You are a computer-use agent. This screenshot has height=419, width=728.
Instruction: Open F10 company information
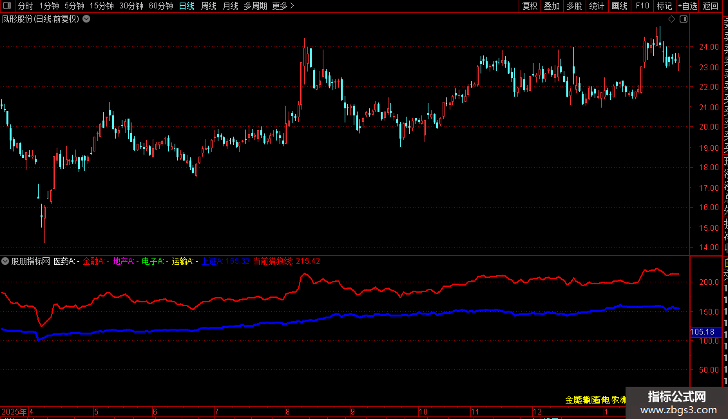642,6
